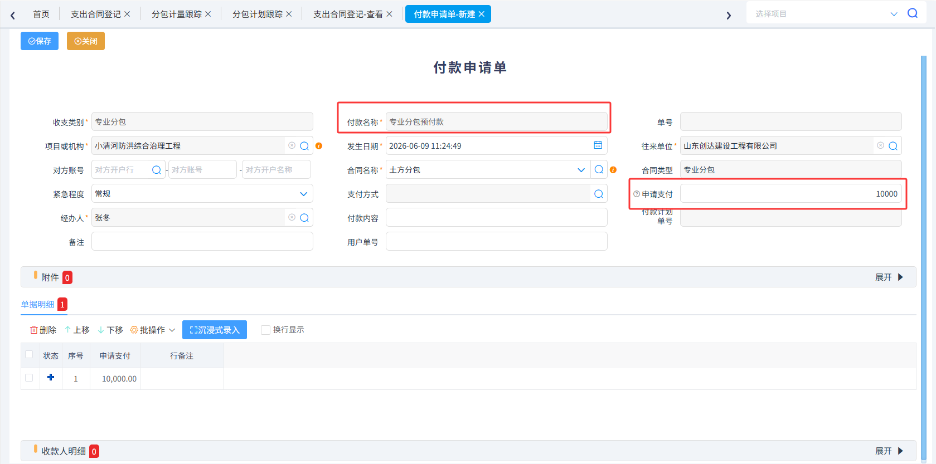The width and height of the screenshot is (936, 464).
Task: Open 选择项目 dropdown at top
Action: pos(894,14)
